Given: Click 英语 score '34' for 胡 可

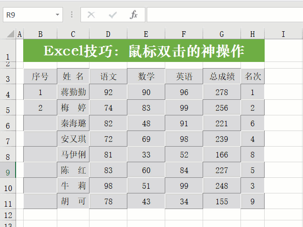Looking at the screenshot, I should [x=184, y=201].
